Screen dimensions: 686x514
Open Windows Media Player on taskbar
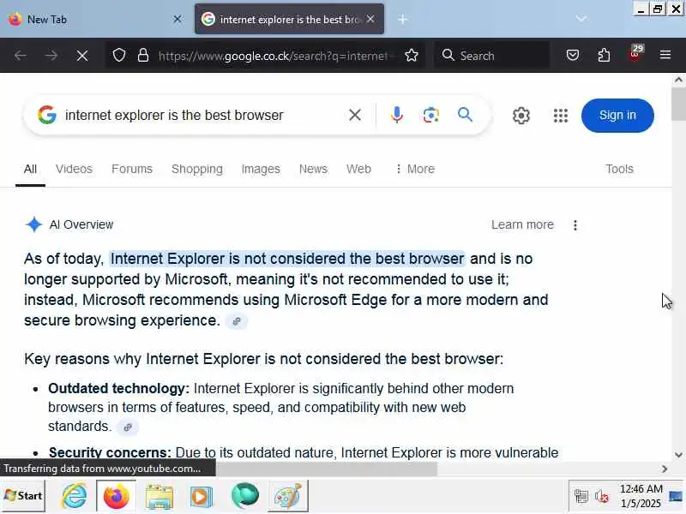tap(201, 496)
